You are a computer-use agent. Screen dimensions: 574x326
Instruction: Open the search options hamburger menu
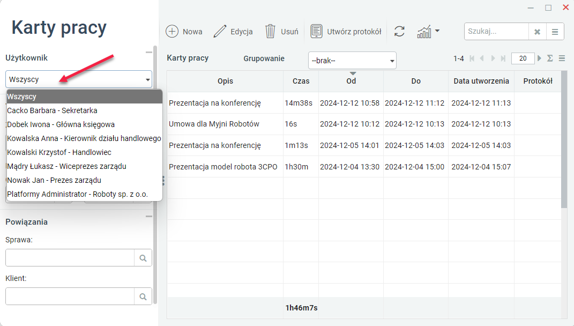tap(555, 32)
